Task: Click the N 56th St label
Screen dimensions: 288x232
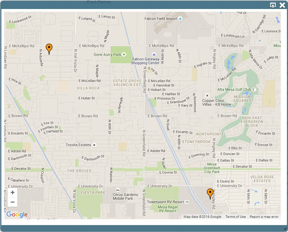Action: [x=248, y=196]
